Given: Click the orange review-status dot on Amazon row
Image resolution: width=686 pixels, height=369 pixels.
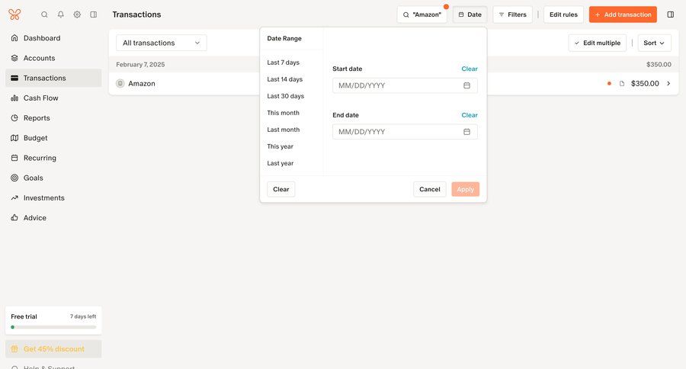Looking at the screenshot, I should pos(609,83).
